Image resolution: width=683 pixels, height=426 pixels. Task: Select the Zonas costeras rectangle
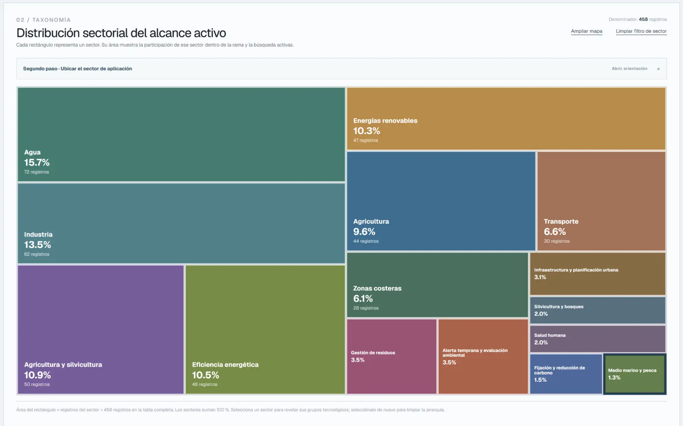(x=437, y=285)
